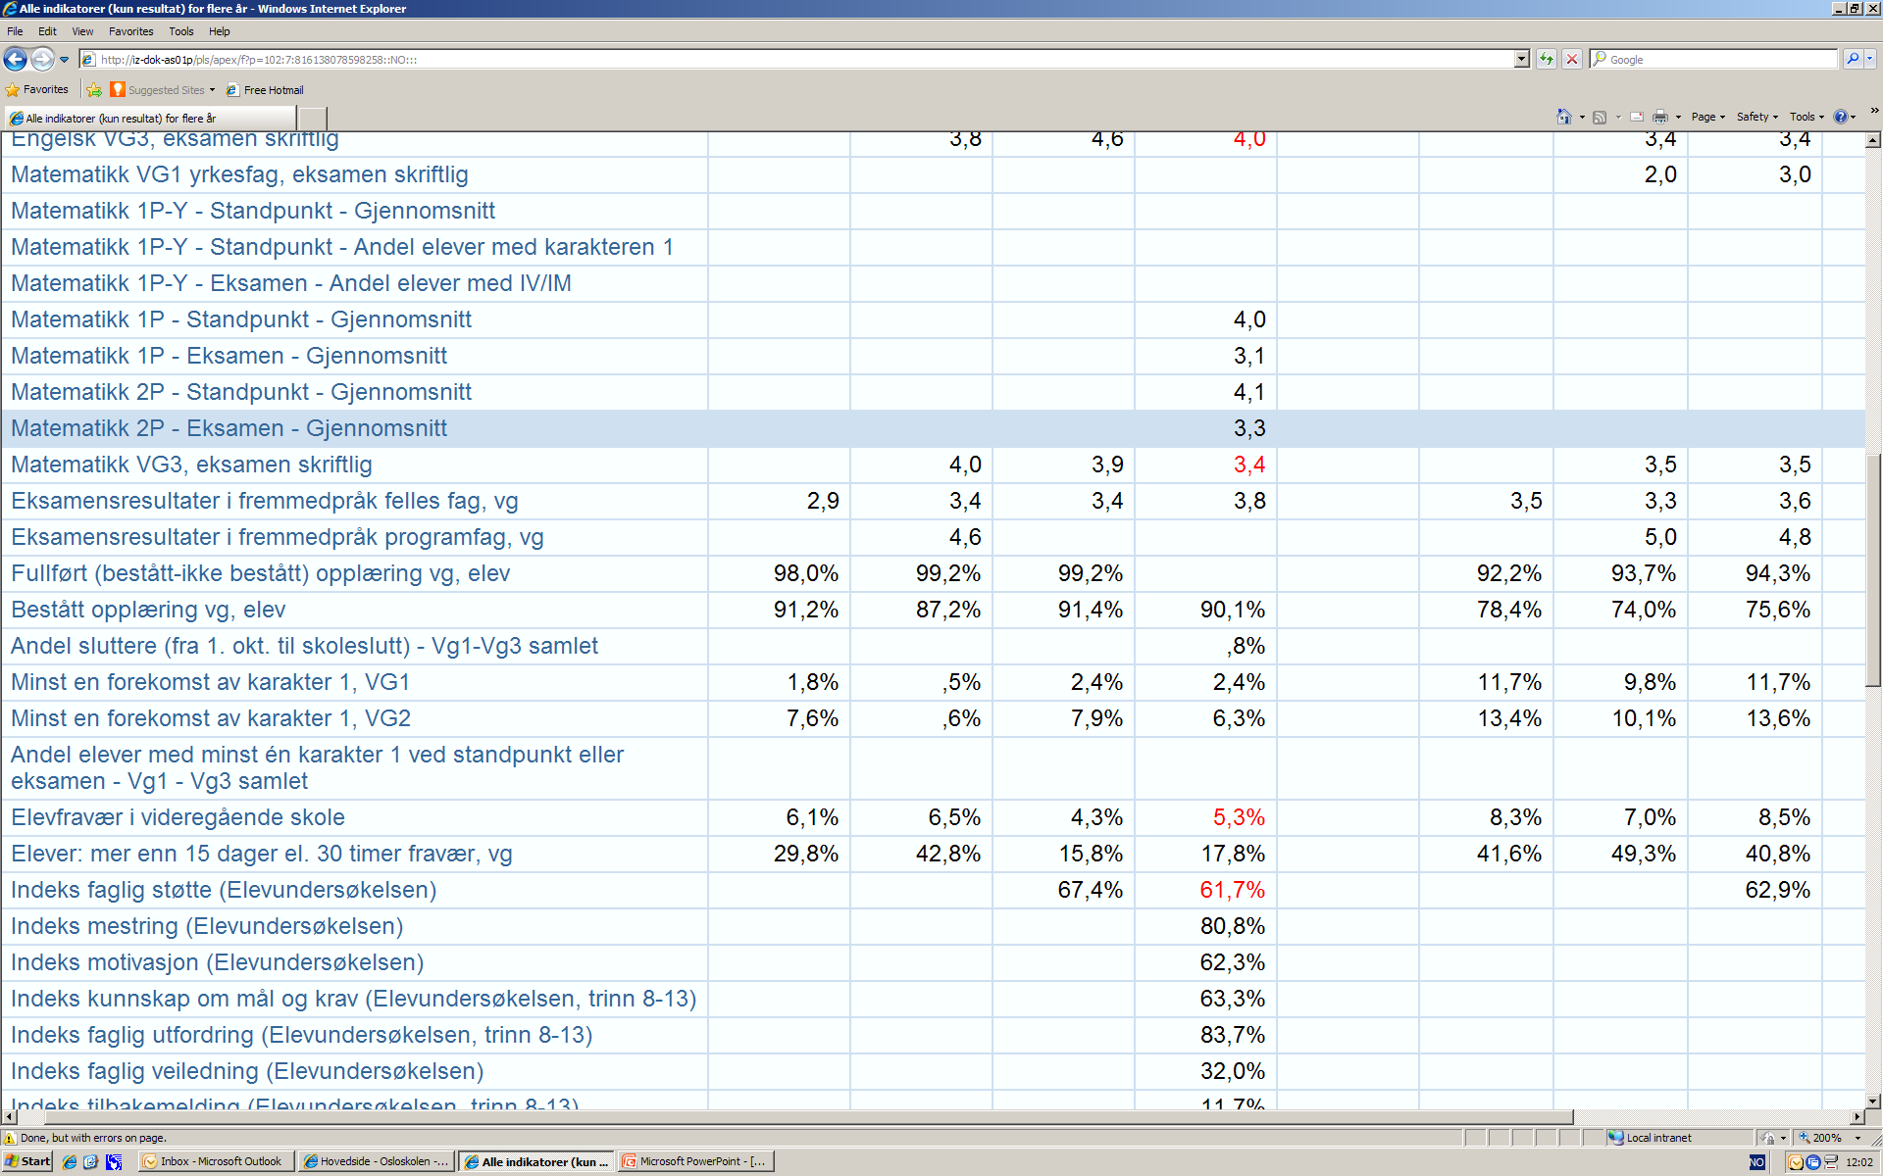
Task: Open the Free Hotmail favorite link
Action: pos(265,90)
